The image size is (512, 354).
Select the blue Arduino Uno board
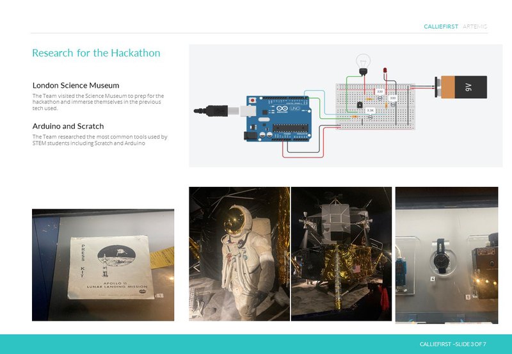pyautogui.click(x=277, y=117)
